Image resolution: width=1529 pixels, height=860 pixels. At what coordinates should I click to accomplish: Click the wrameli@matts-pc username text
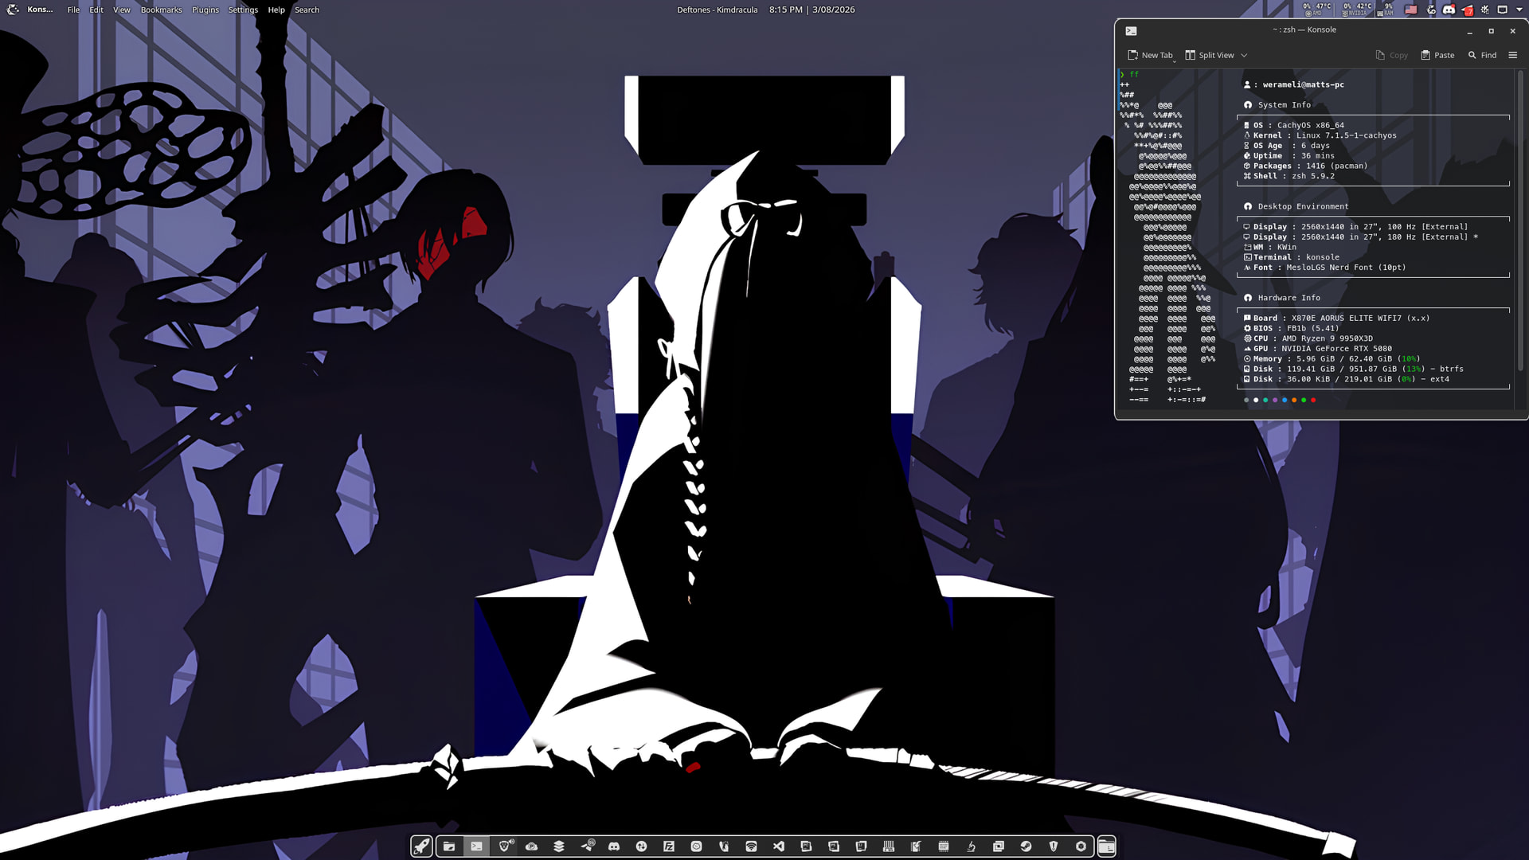tap(1304, 84)
